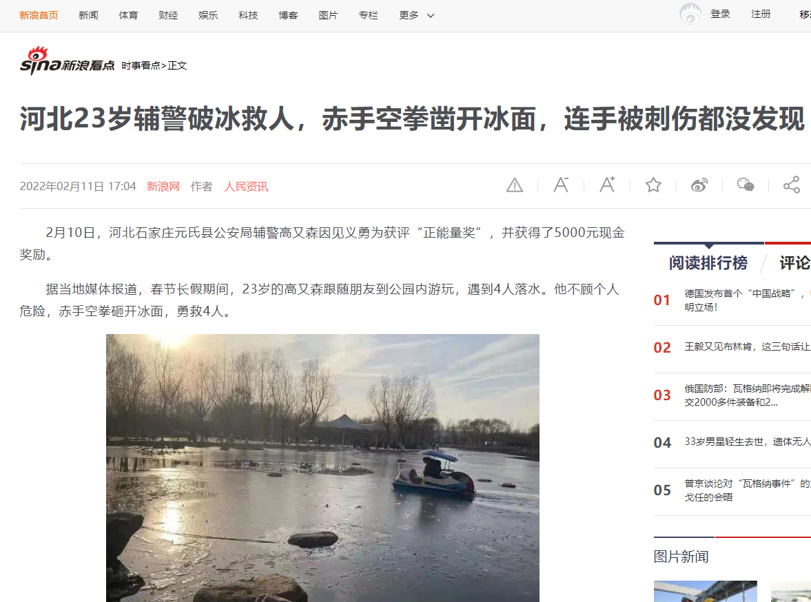The width and height of the screenshot is (811, 602).
Task: Expand the 更多 dropdown menu
Action: 416,16
